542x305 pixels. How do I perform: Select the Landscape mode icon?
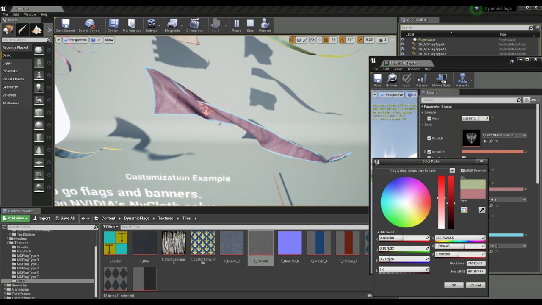point(36,30)
